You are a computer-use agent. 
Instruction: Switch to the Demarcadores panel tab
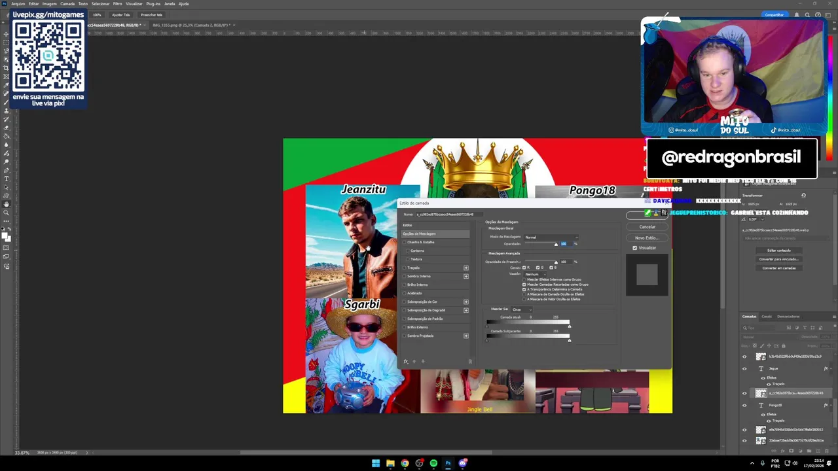[788, 317]
